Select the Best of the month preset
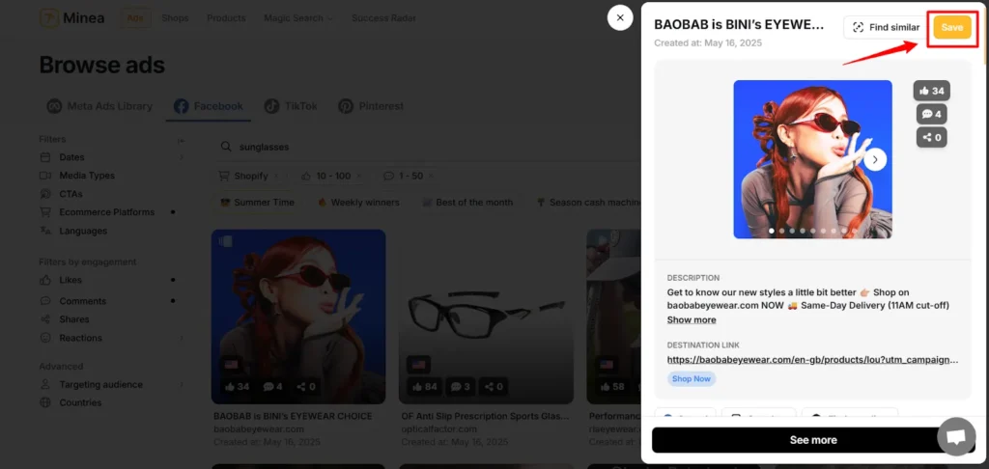 (467, 203)
